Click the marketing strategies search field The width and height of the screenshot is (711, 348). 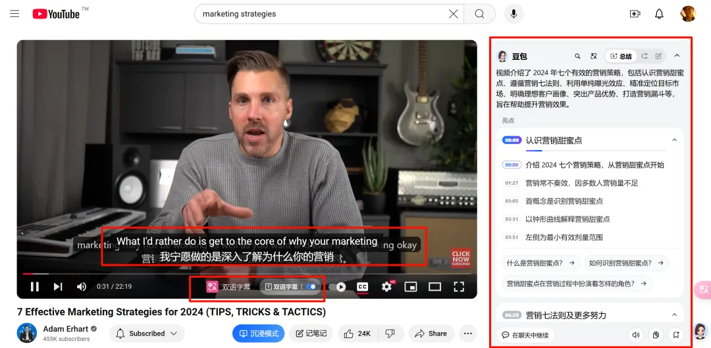[323, 14]
